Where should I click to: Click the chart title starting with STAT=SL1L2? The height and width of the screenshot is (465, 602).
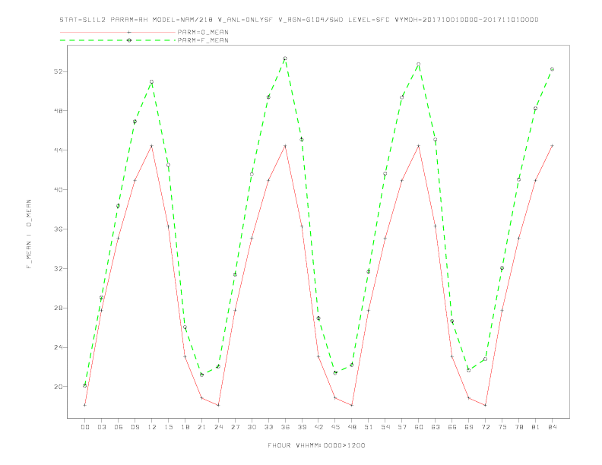(299, 20)
